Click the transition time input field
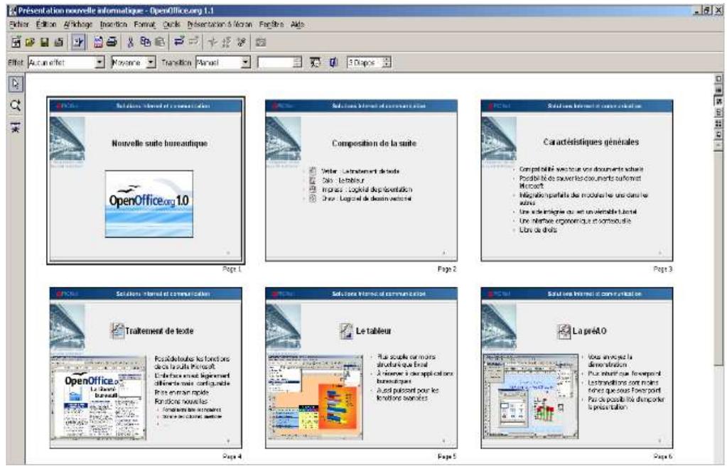Image resolution: width=727 pixels, height=466 pixels. coord(276,62)
